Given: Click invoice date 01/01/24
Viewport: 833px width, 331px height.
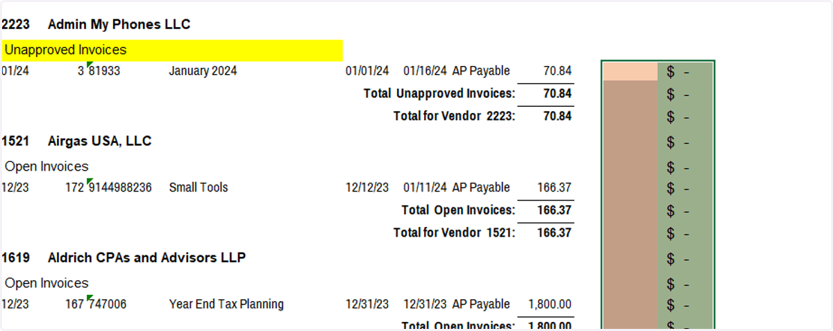Looking at the screenshot, I should click(367, 71).
